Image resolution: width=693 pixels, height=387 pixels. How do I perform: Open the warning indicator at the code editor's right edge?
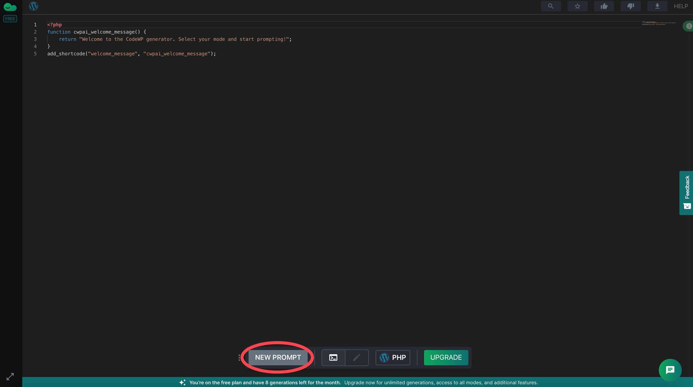[x=689, y=26]
